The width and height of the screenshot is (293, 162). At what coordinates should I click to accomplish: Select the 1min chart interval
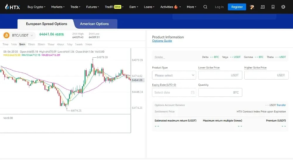14,44
